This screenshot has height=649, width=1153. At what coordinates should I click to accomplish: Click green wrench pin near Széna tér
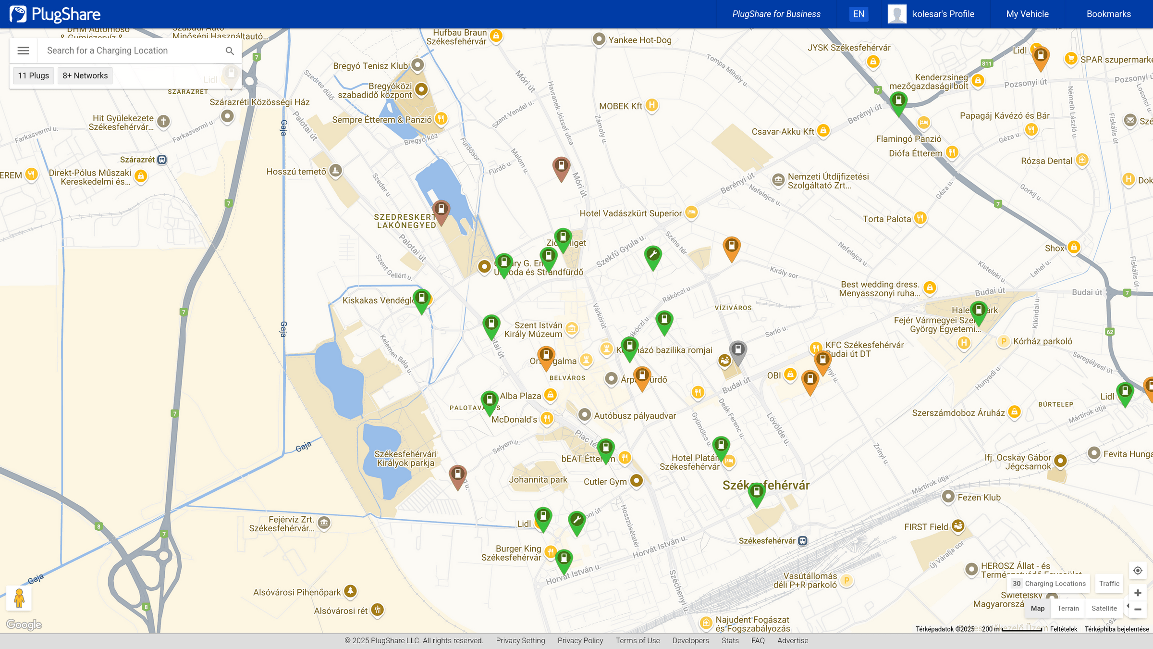653,255
